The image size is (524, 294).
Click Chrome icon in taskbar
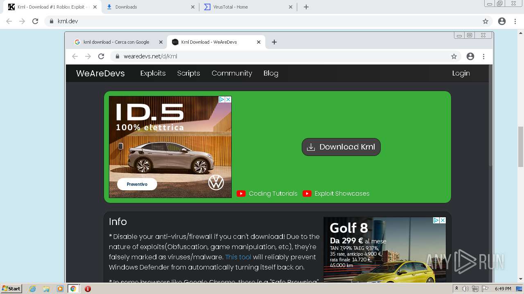pos(73,289)
